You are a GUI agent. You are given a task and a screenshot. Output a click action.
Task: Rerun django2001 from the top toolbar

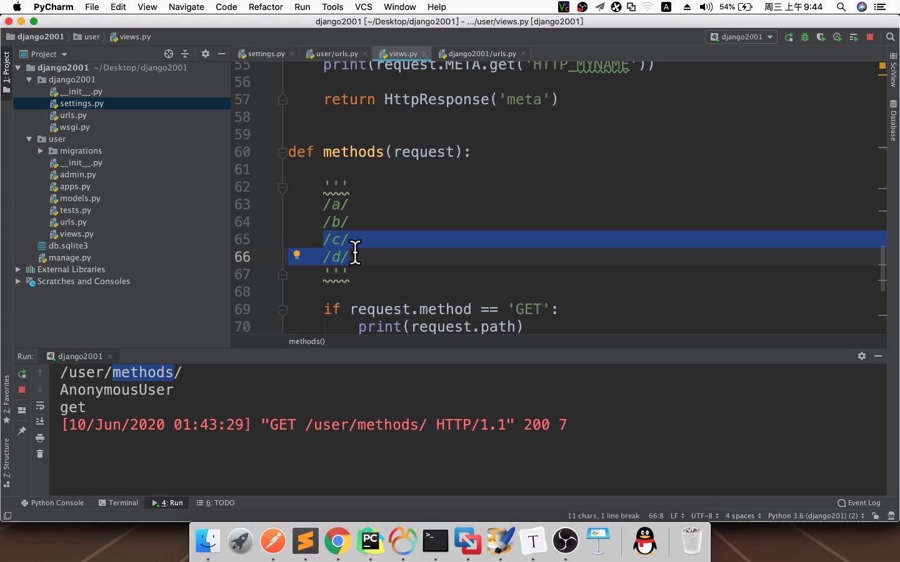[789, 37]
